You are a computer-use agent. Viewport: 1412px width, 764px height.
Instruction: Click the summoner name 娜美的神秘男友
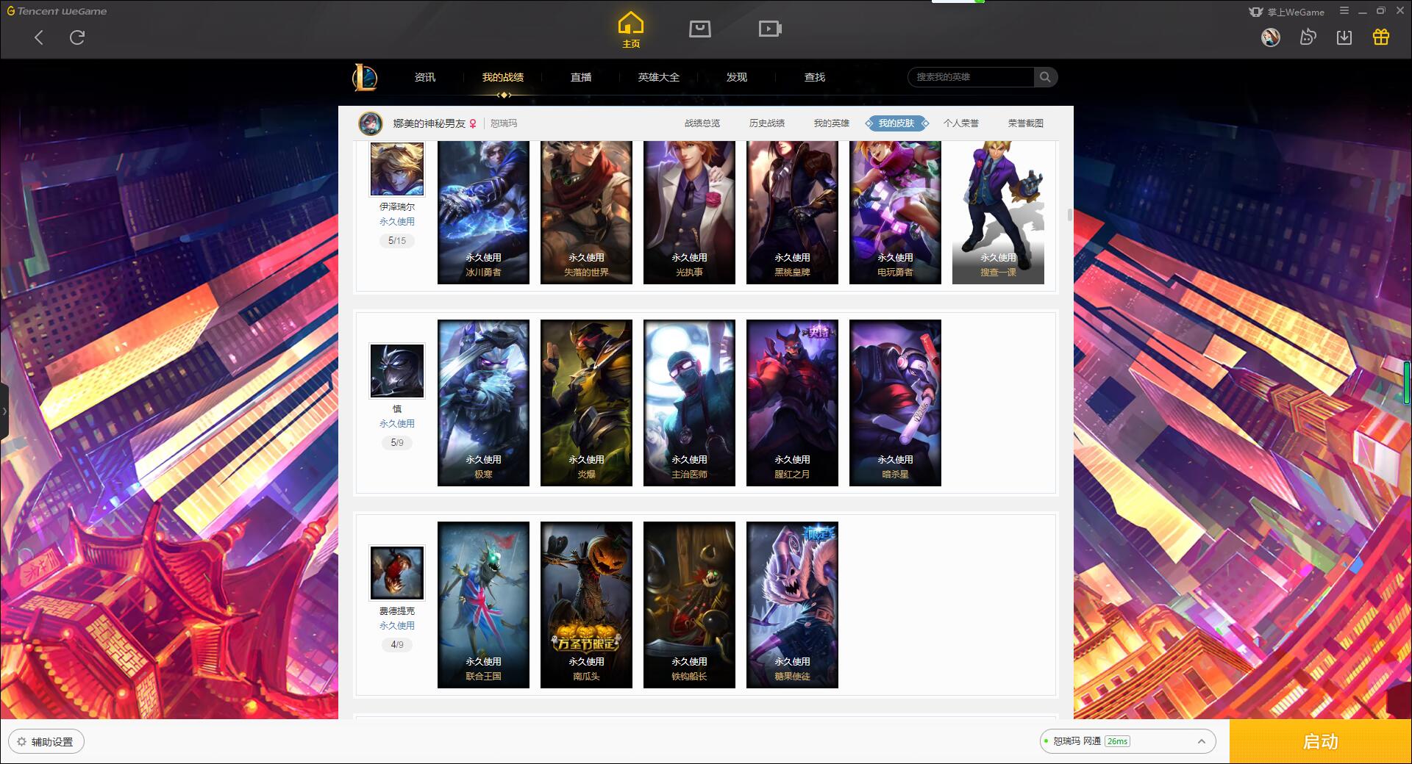click(x=429, y=123)
